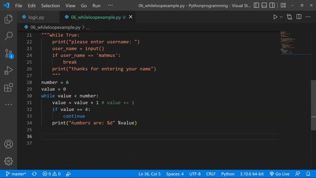Expand the breadcrumb ellipsis symbol list
316x178 pixels.
click(88, 28)
